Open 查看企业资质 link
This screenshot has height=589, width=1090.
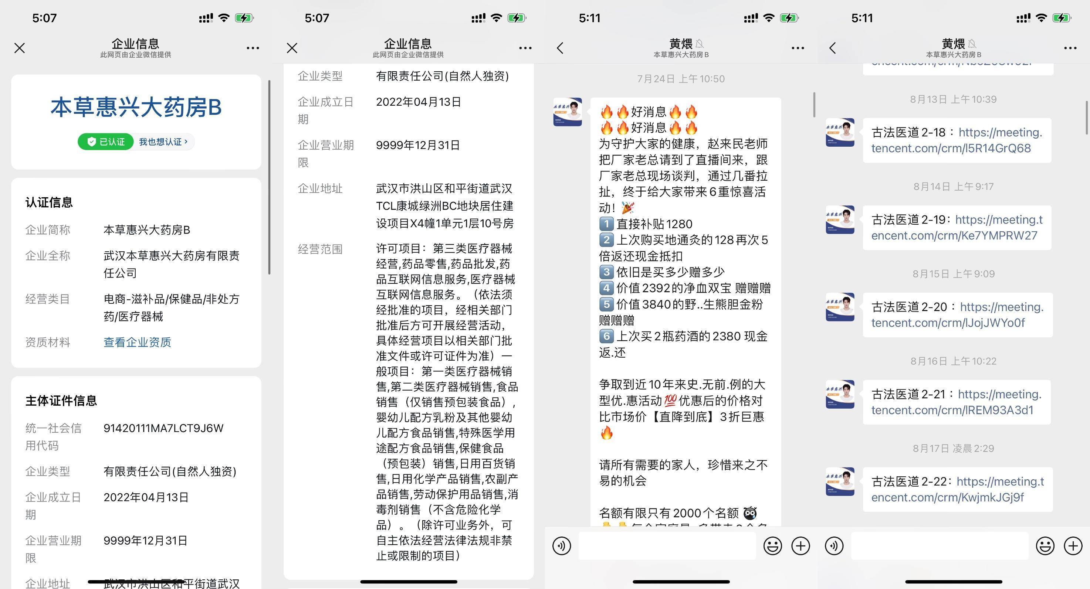click(137, 342)
